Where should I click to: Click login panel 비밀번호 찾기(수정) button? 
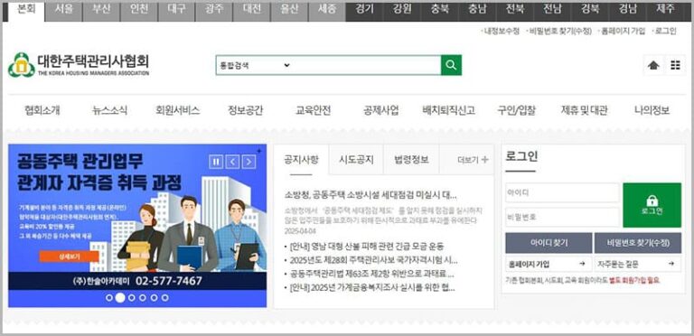(x=638, y=243)
